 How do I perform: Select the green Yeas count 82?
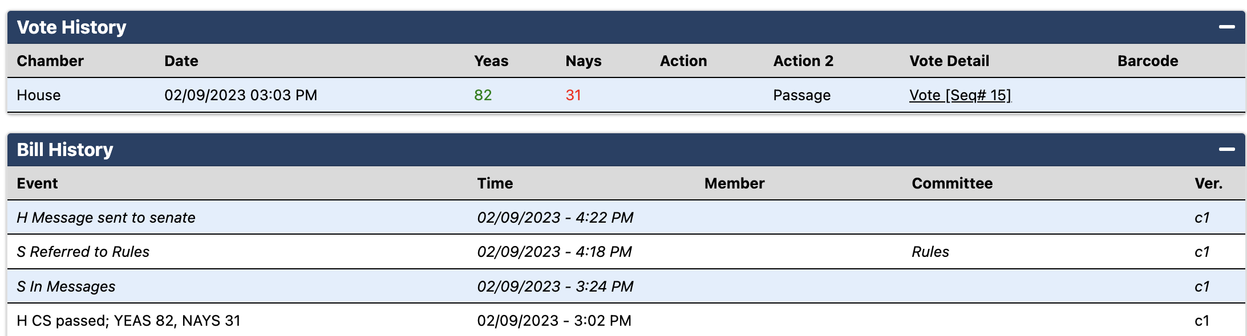coord(483,95)
